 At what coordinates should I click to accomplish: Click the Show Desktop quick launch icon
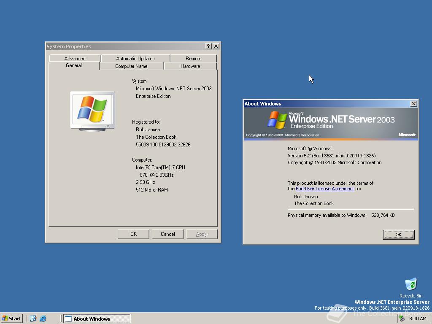click(x=33, y=319)
